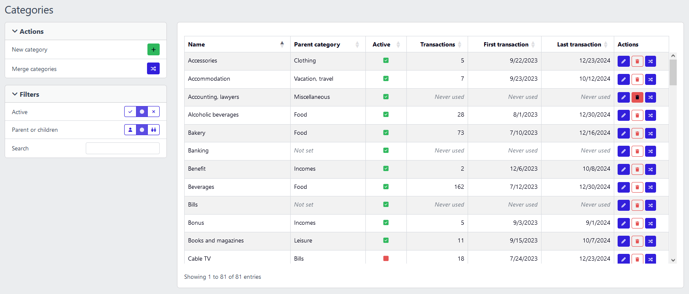This screenshot has height=294, width=689.
Task: Show only children categories filter
Action: (154, 130)
